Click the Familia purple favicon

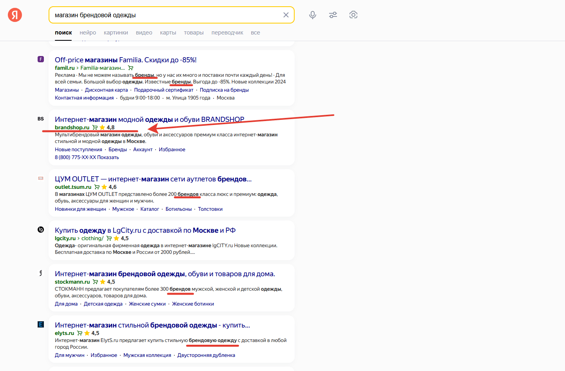pos(41,59)
